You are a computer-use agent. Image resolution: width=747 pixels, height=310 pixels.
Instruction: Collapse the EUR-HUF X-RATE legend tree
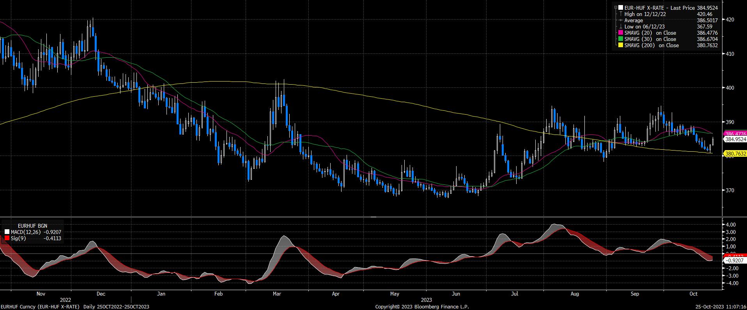point(616,8)
